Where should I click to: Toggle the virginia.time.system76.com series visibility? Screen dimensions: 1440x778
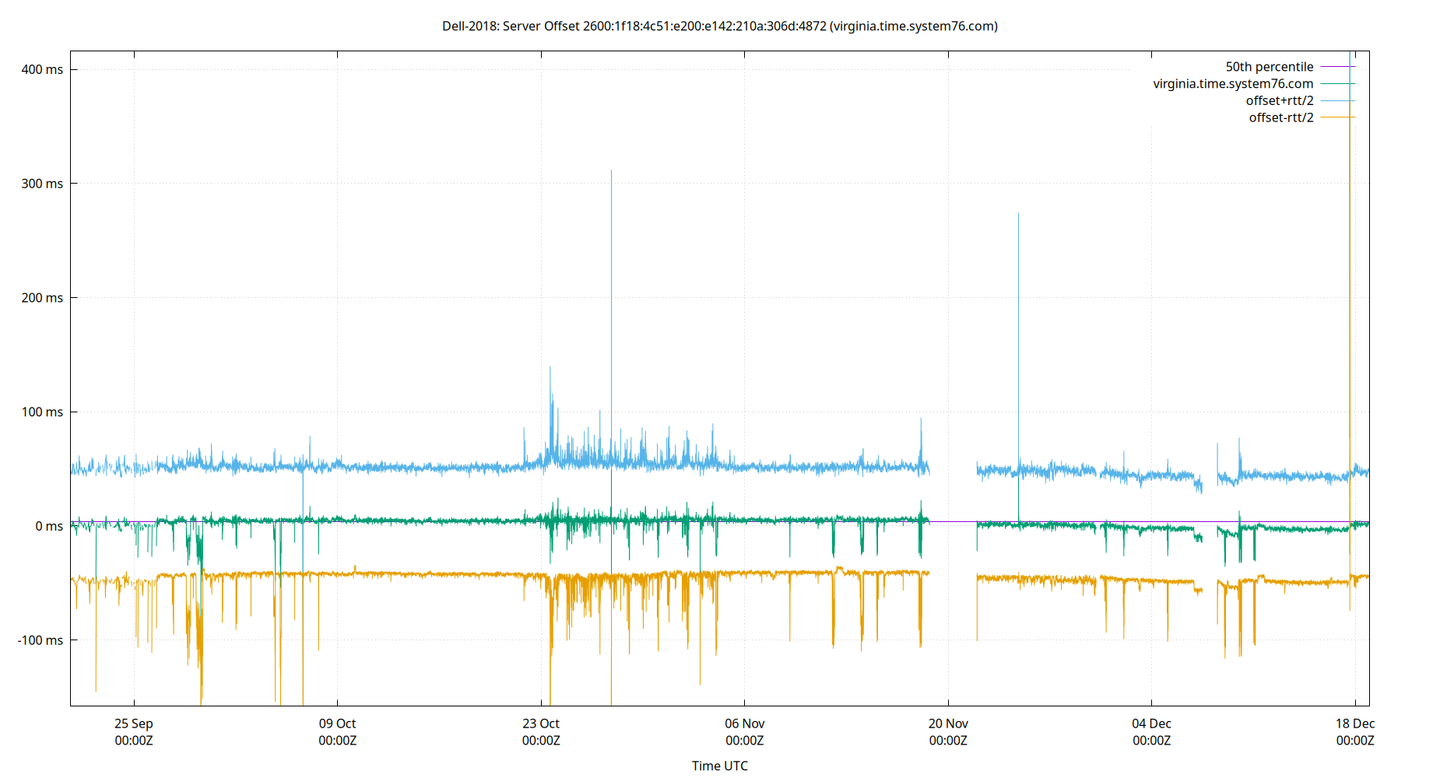tap(1233, 83)
